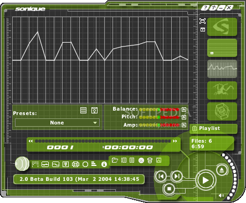Image resolution: width=246 pixels, height=203 pixels.
Task: Click the elapsed time display 00:00:00
Action: (129, 147)
